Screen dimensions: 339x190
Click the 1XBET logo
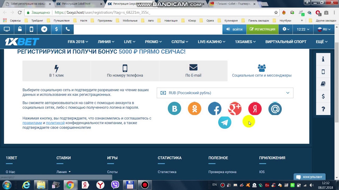point(22,42)
